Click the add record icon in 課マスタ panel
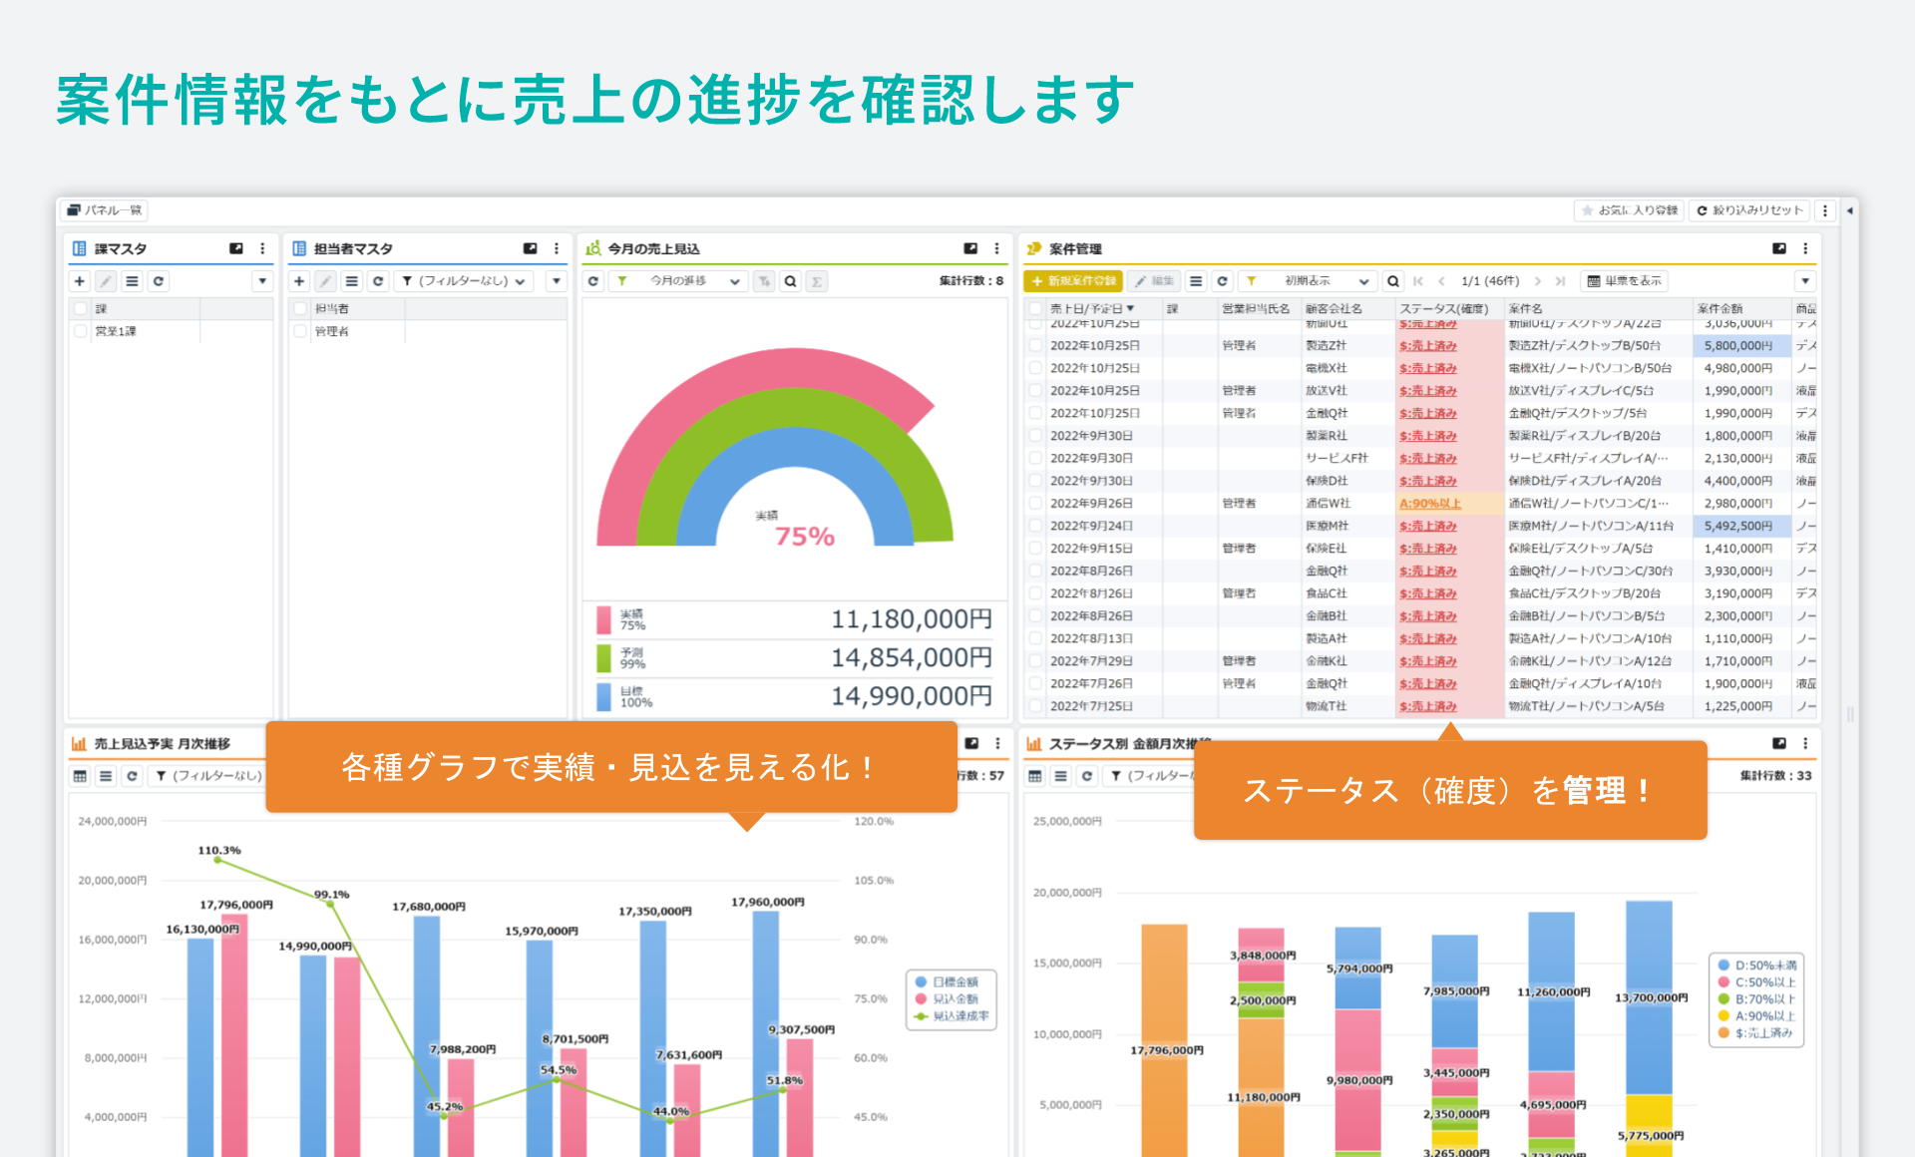The width and height of the screenshot is (1915, 1157). (x=80, y=281)
